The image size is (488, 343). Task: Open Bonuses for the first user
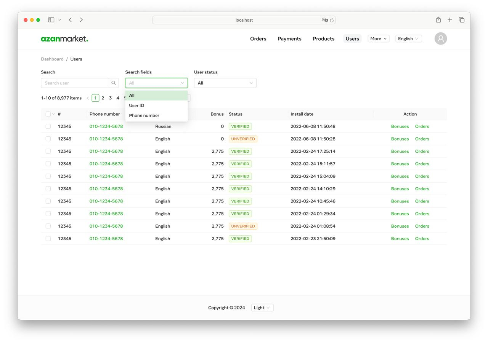400,126
